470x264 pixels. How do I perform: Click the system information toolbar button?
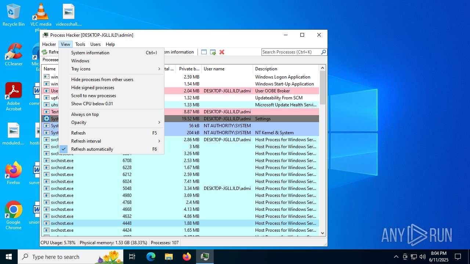(179, 52)
